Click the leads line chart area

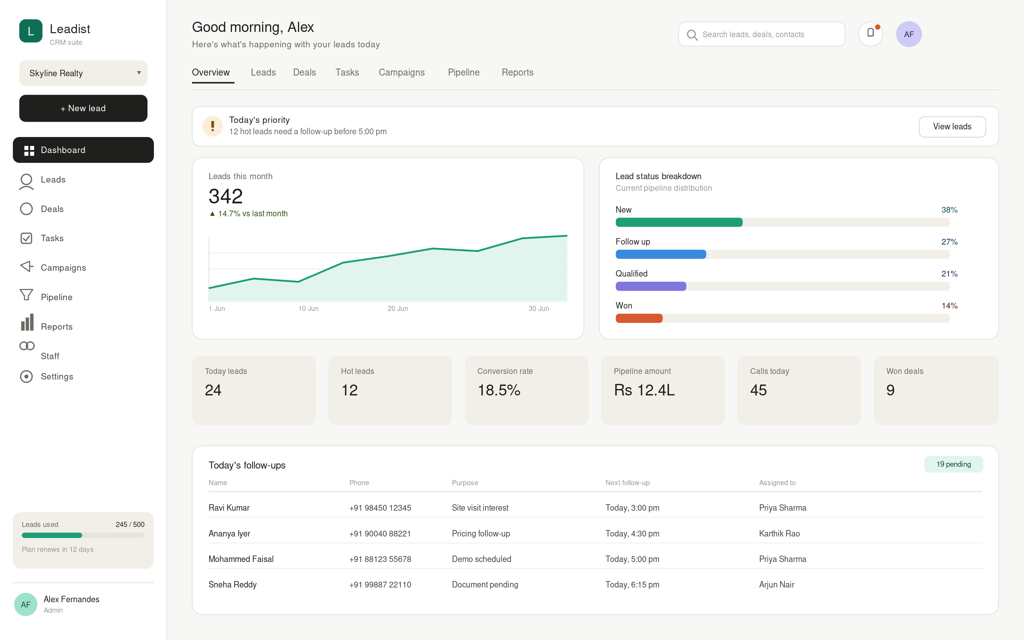388,268
